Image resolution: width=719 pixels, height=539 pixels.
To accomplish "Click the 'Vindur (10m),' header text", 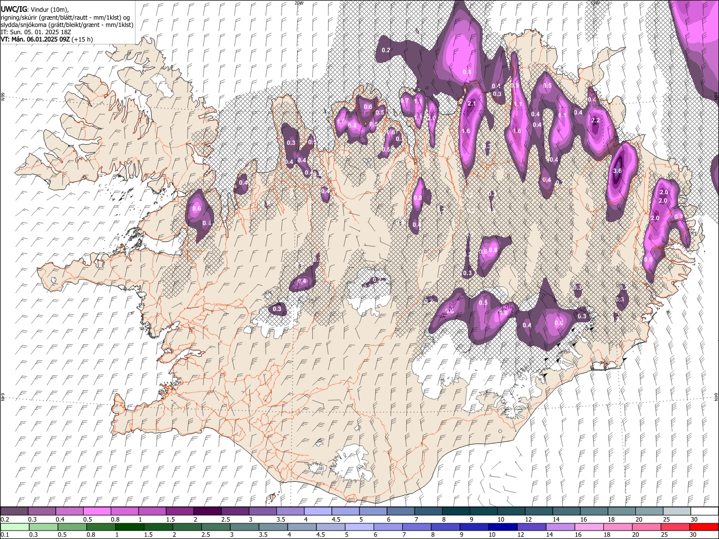I will click(49, 10).
